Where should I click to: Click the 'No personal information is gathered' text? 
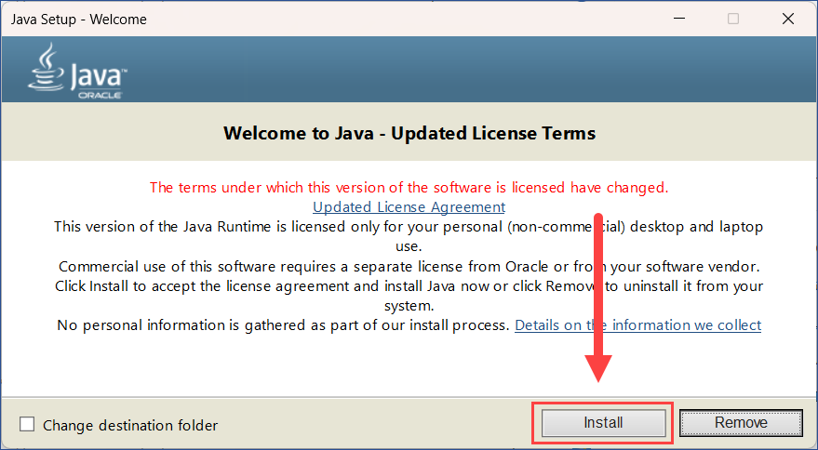point(283,325)
